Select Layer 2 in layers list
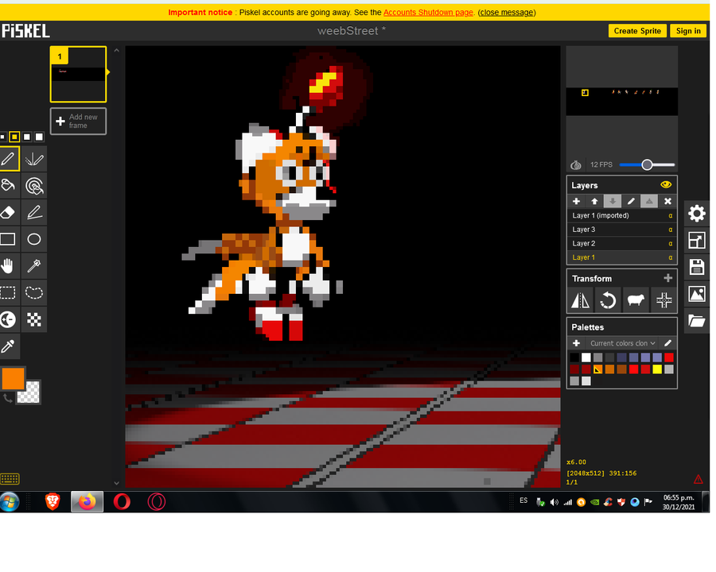The width and height of the screenshot is (716, 572). tap(622, 244)
